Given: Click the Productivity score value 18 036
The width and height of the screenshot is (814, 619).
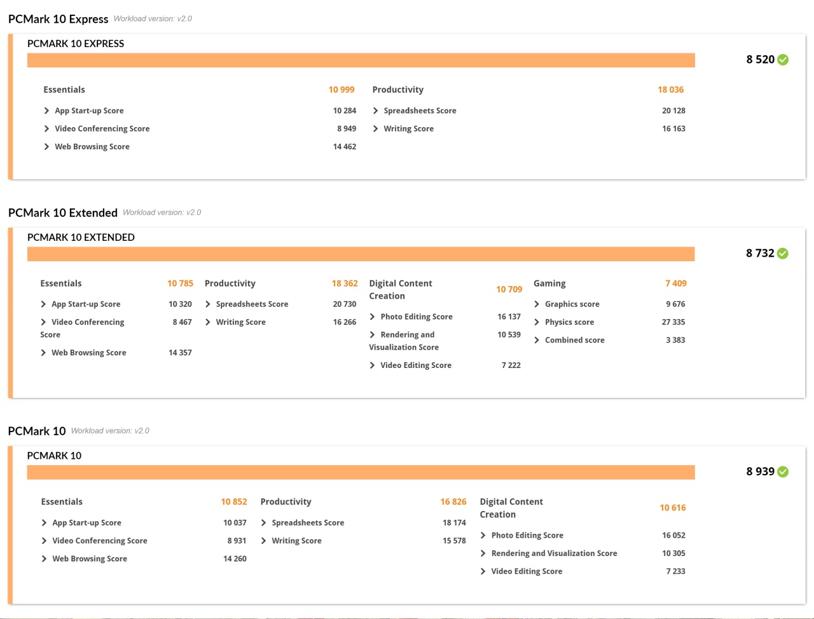Looking at the screenshot, I should 670,90.
